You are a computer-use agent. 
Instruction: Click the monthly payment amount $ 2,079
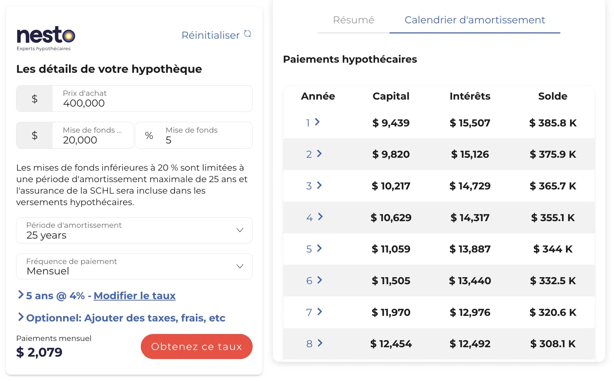tap(39, 352)
